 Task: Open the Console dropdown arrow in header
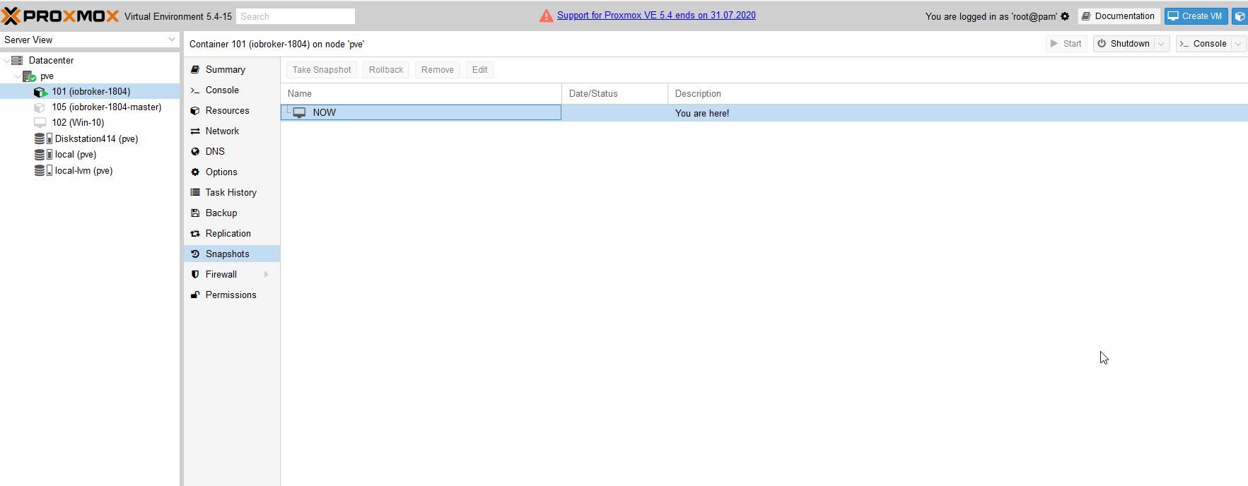coord(1238,44)
